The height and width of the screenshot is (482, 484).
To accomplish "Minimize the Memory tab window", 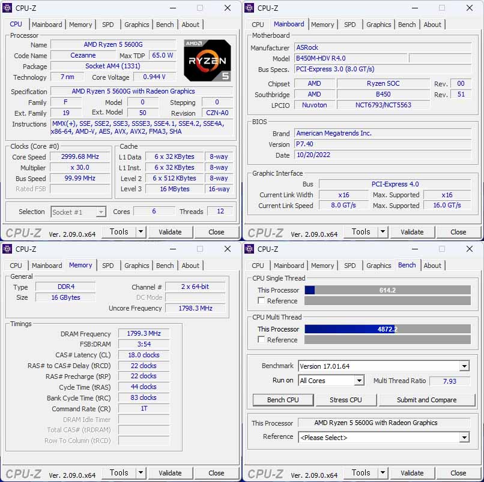I will click(x=173, y=249).
